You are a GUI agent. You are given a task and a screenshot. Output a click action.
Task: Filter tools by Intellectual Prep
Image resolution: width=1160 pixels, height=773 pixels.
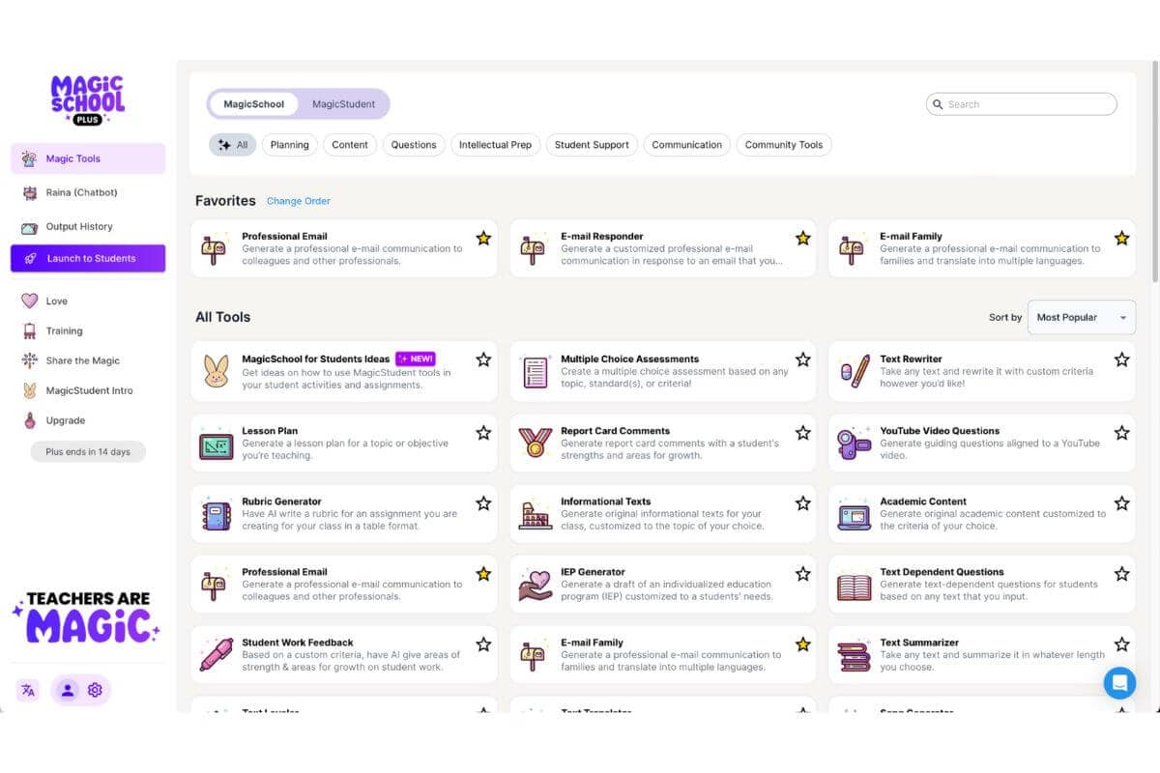click(x=495, y=145)
